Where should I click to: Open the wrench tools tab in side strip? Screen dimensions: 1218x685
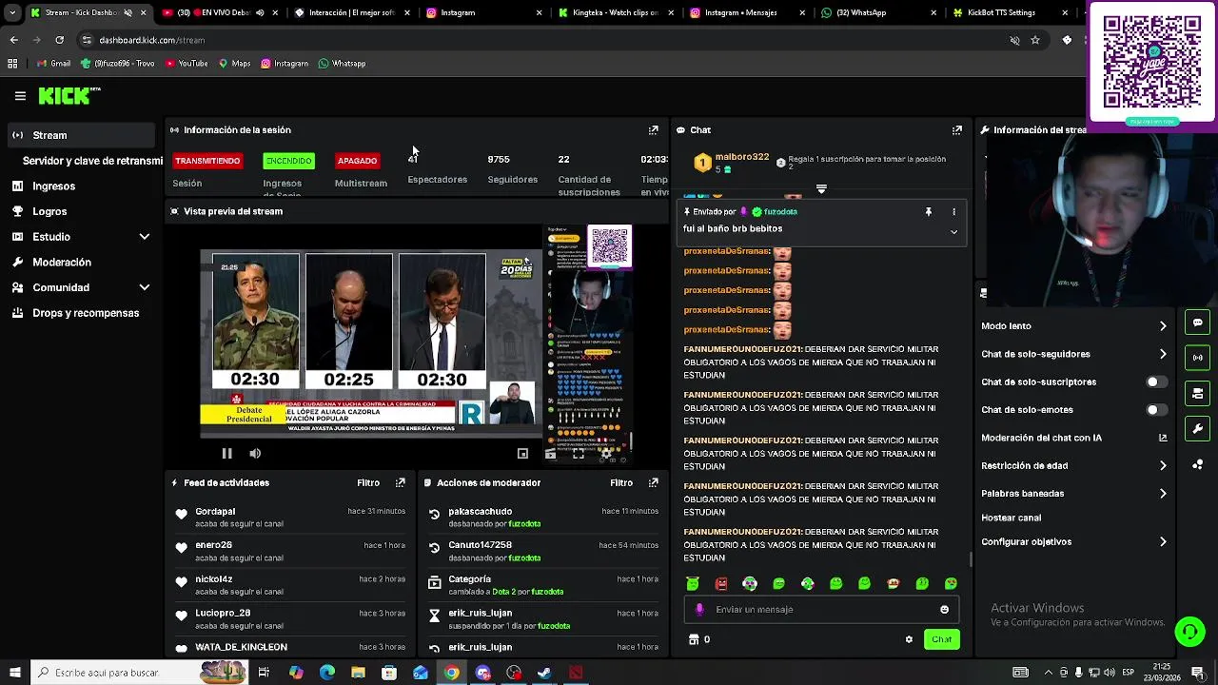click(x=1197, y=429)
